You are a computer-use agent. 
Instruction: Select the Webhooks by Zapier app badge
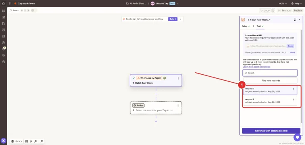(x=149, y=78)
